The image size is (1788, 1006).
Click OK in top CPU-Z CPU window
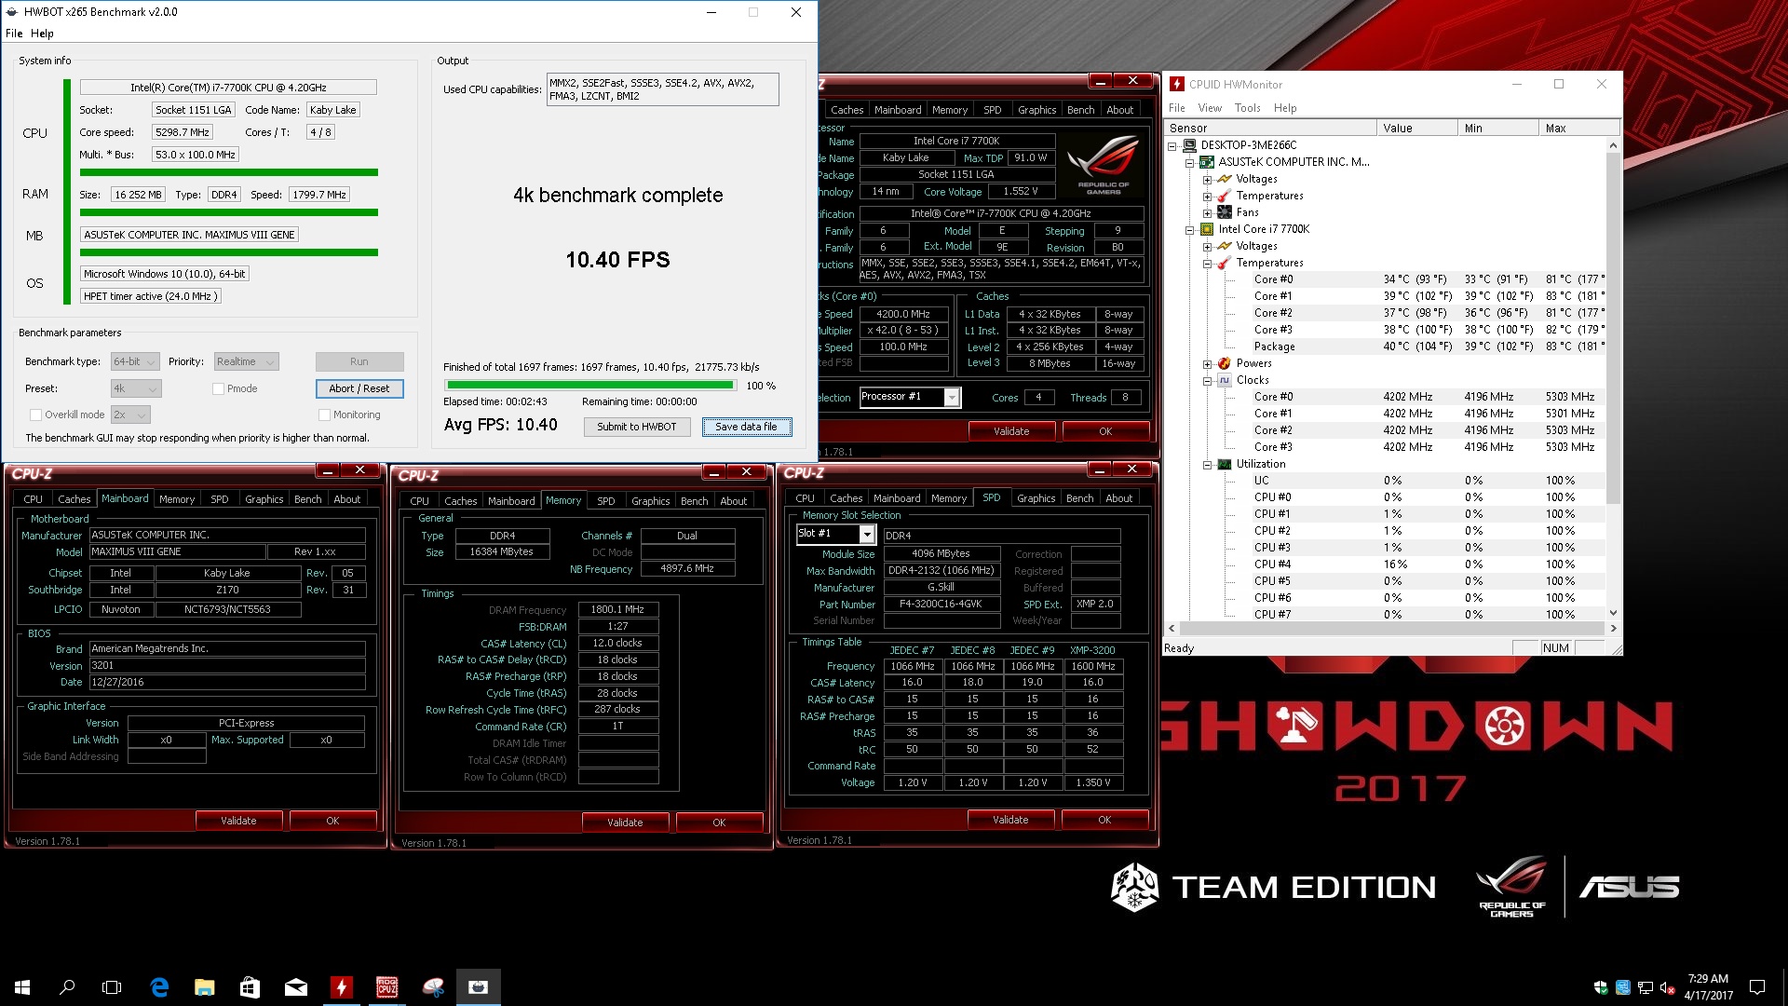1105,431
